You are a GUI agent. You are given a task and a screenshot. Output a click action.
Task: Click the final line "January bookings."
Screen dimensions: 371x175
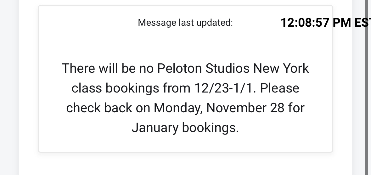[185, 128]
